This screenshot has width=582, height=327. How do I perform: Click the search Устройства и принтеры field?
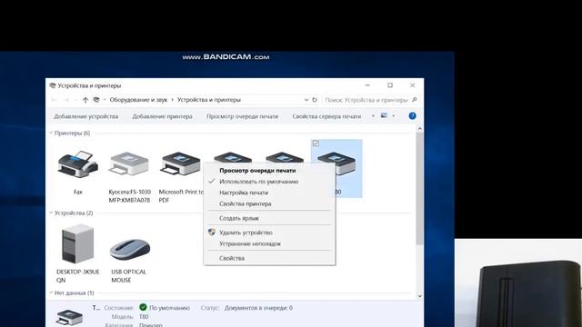tap(366, 100)
